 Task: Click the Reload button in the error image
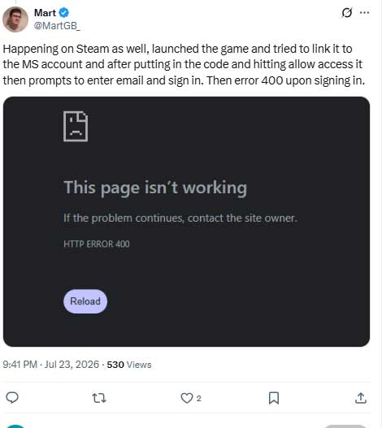(x=85, y=301)
